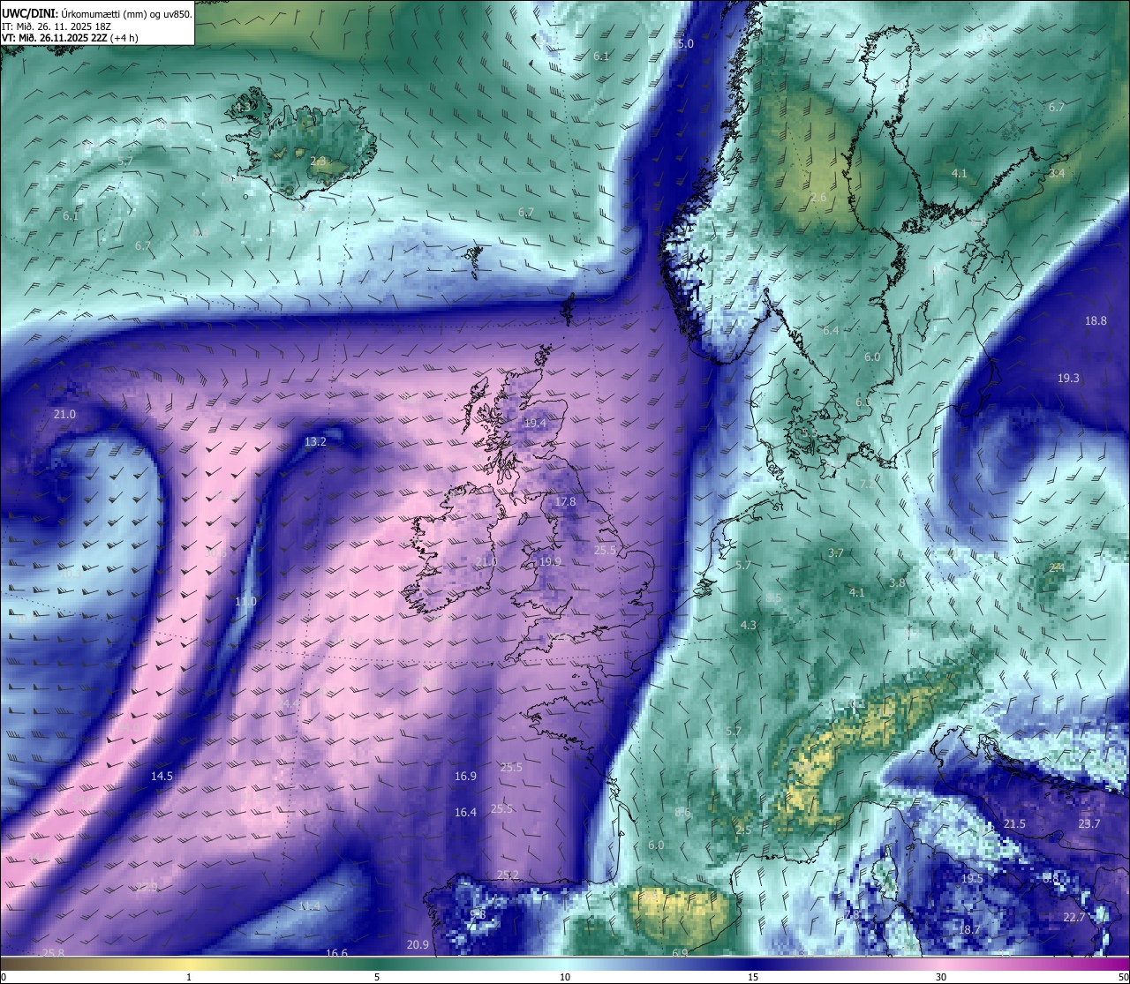1130x984 pixels.
Task: Click the 18.7 value on the map
Action: pos(969,930)
